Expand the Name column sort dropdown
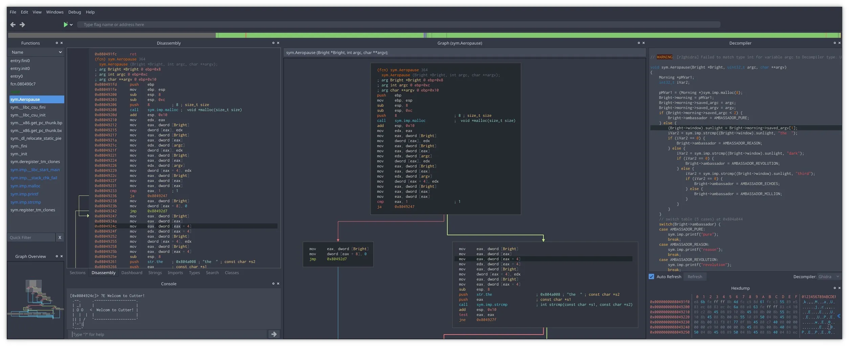This screenshot has height=346, width=849. [60, 52]
